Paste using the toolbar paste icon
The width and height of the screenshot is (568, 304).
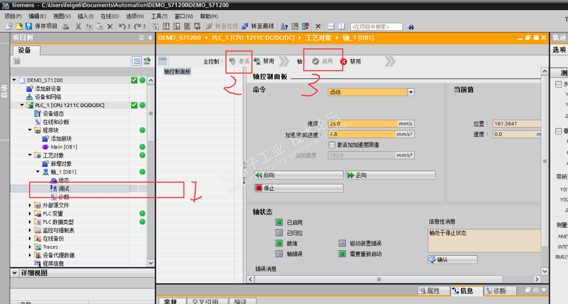[100, 26]
